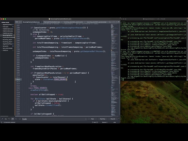The height and width of the screenshot is (141, 188).
Task: Open FadeElement.java from sidebar
Action: (8, 33)
